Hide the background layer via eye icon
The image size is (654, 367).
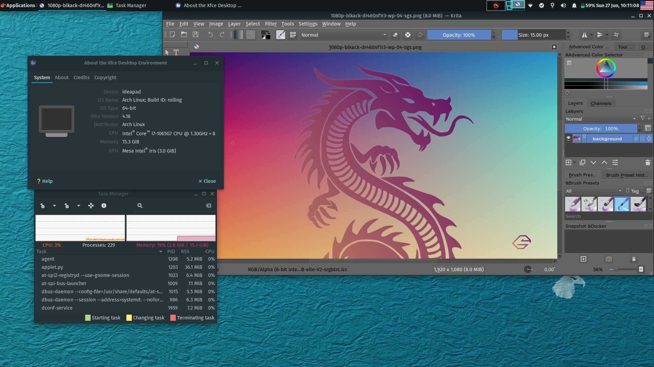click(x=568, y=138)
